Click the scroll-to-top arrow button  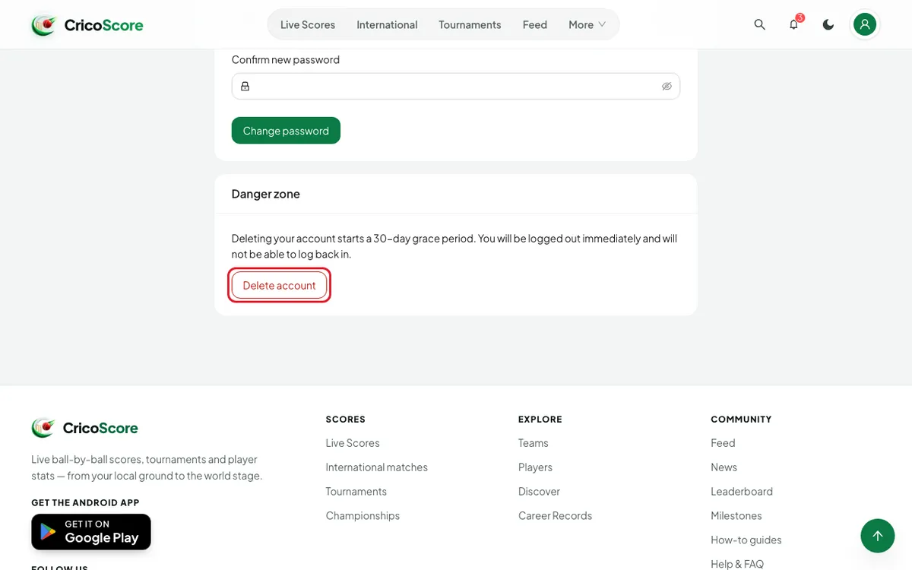tap(878, 536)
